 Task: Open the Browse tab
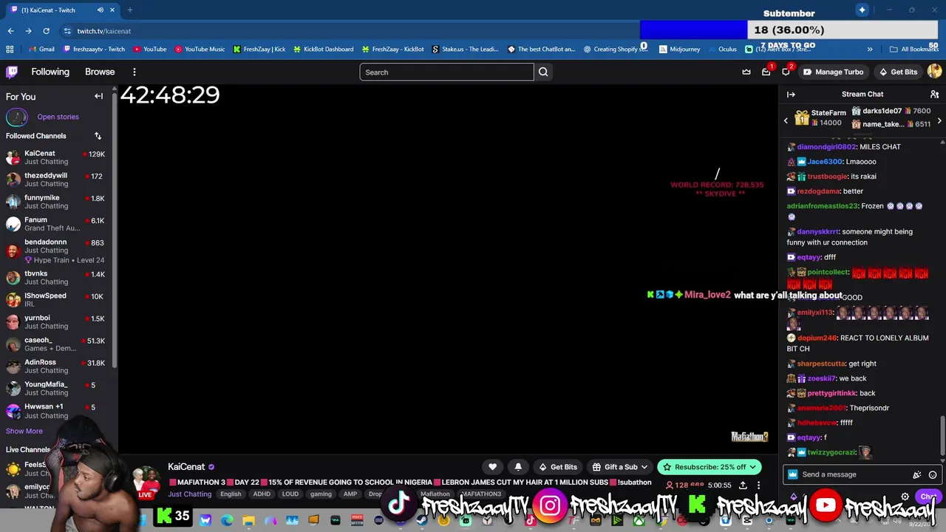[x=100, y=72]
